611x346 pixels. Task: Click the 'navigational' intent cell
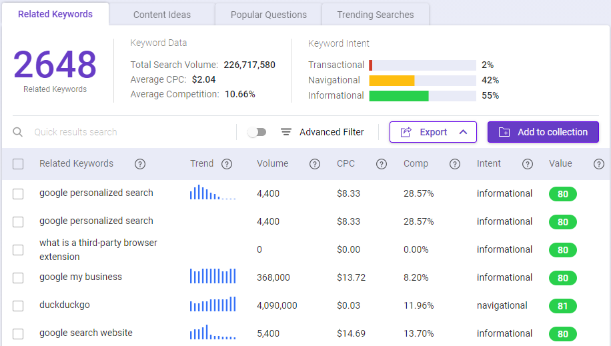(502, 305)
